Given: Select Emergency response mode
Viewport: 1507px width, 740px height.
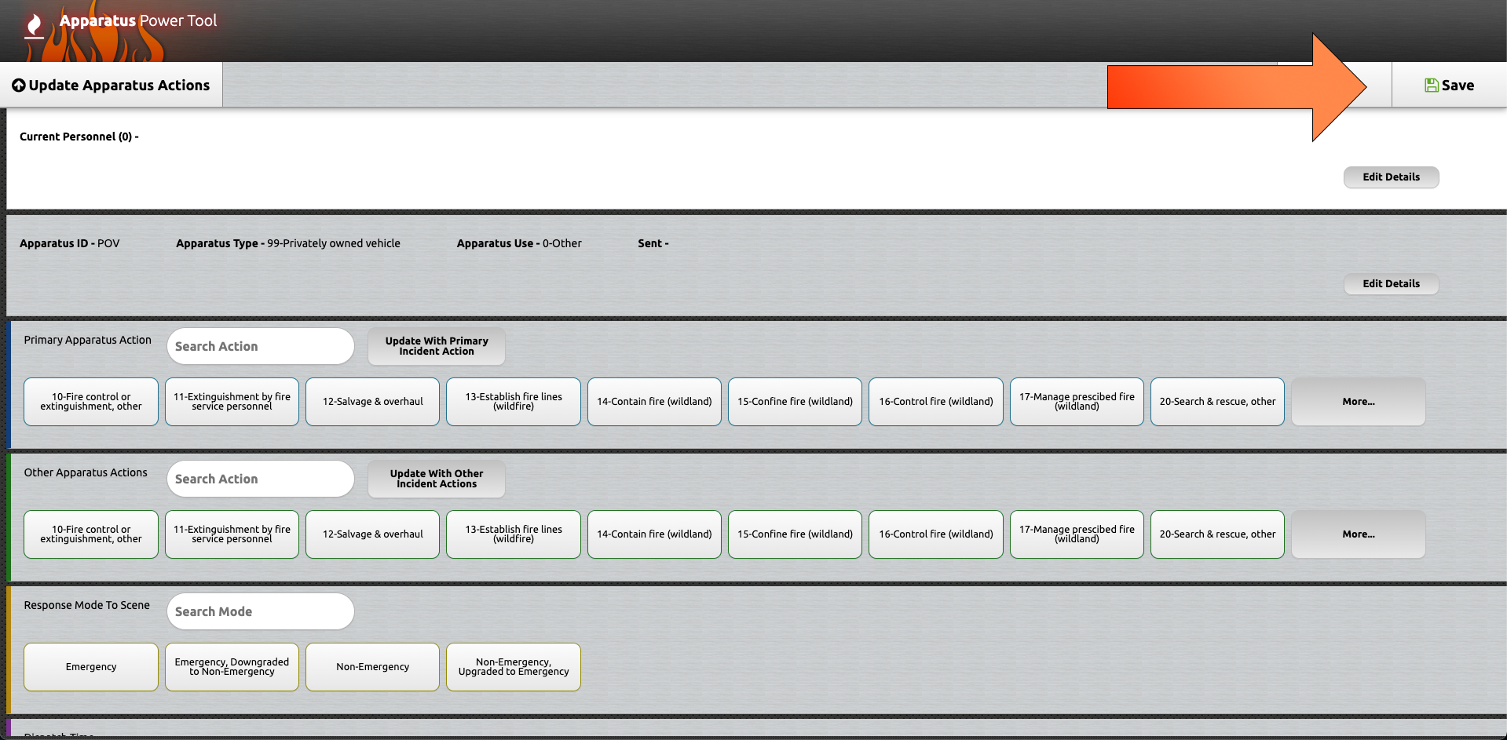Looking at the screenshot, I should pyautogui.click(x=91, y=667).
